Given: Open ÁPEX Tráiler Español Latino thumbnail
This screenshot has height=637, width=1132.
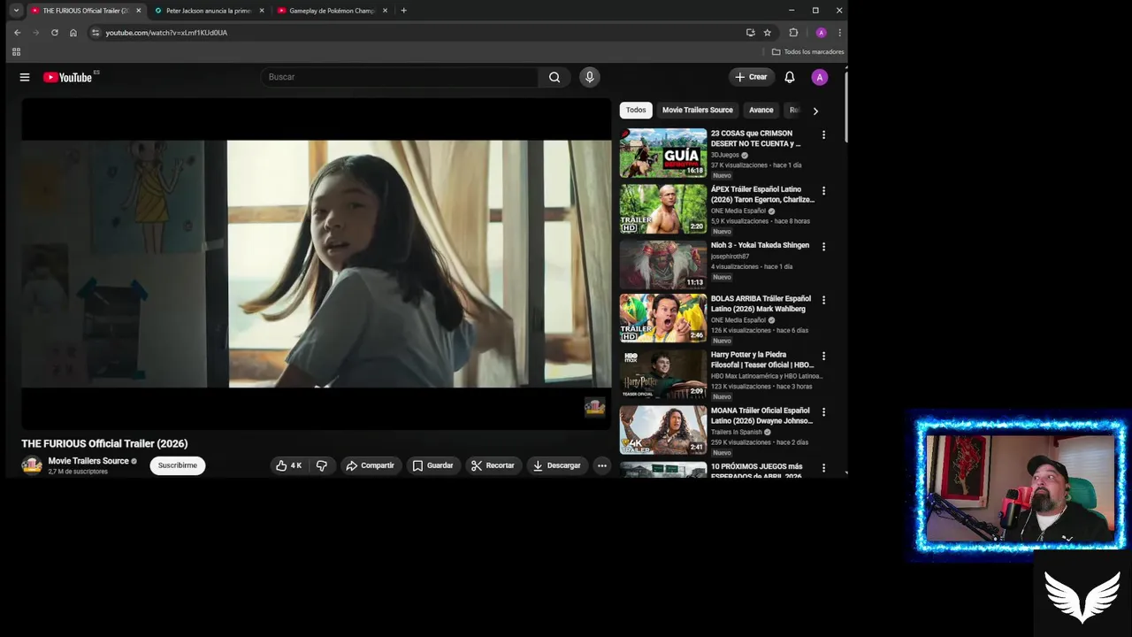Looking at the screenshot, I should (x=663, y=209).
